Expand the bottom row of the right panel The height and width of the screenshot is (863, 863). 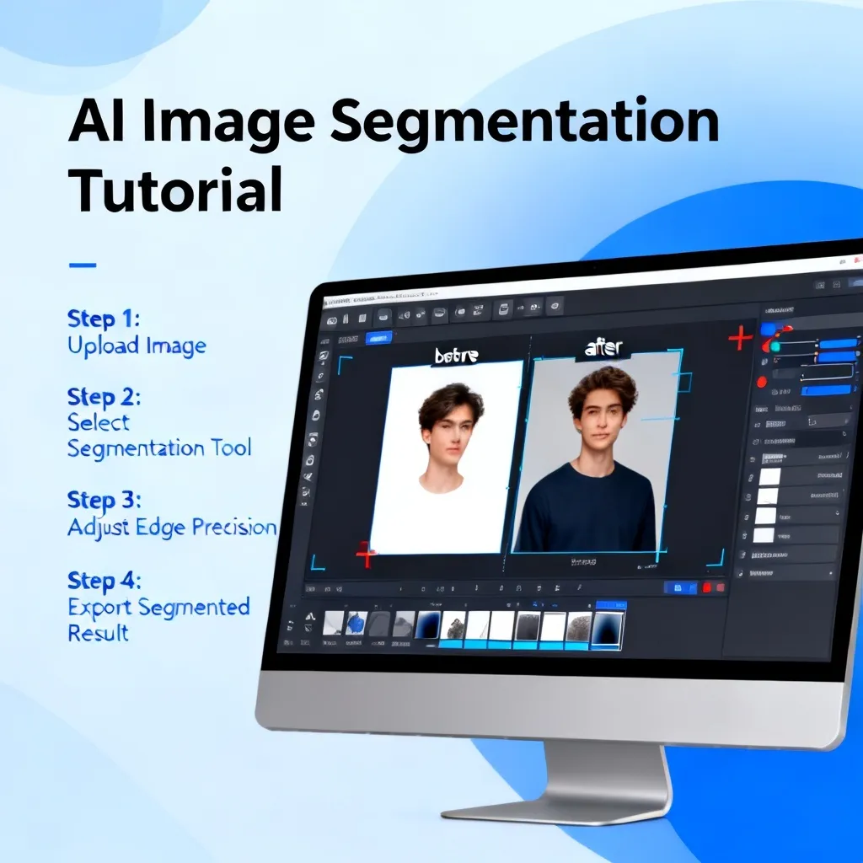[784, 573]
